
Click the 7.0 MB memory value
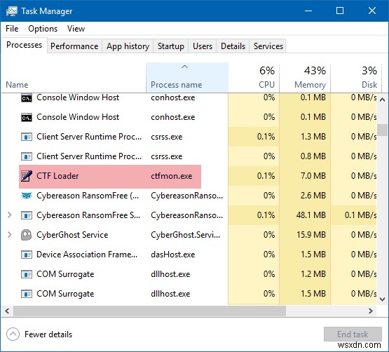tap(313, 176)
